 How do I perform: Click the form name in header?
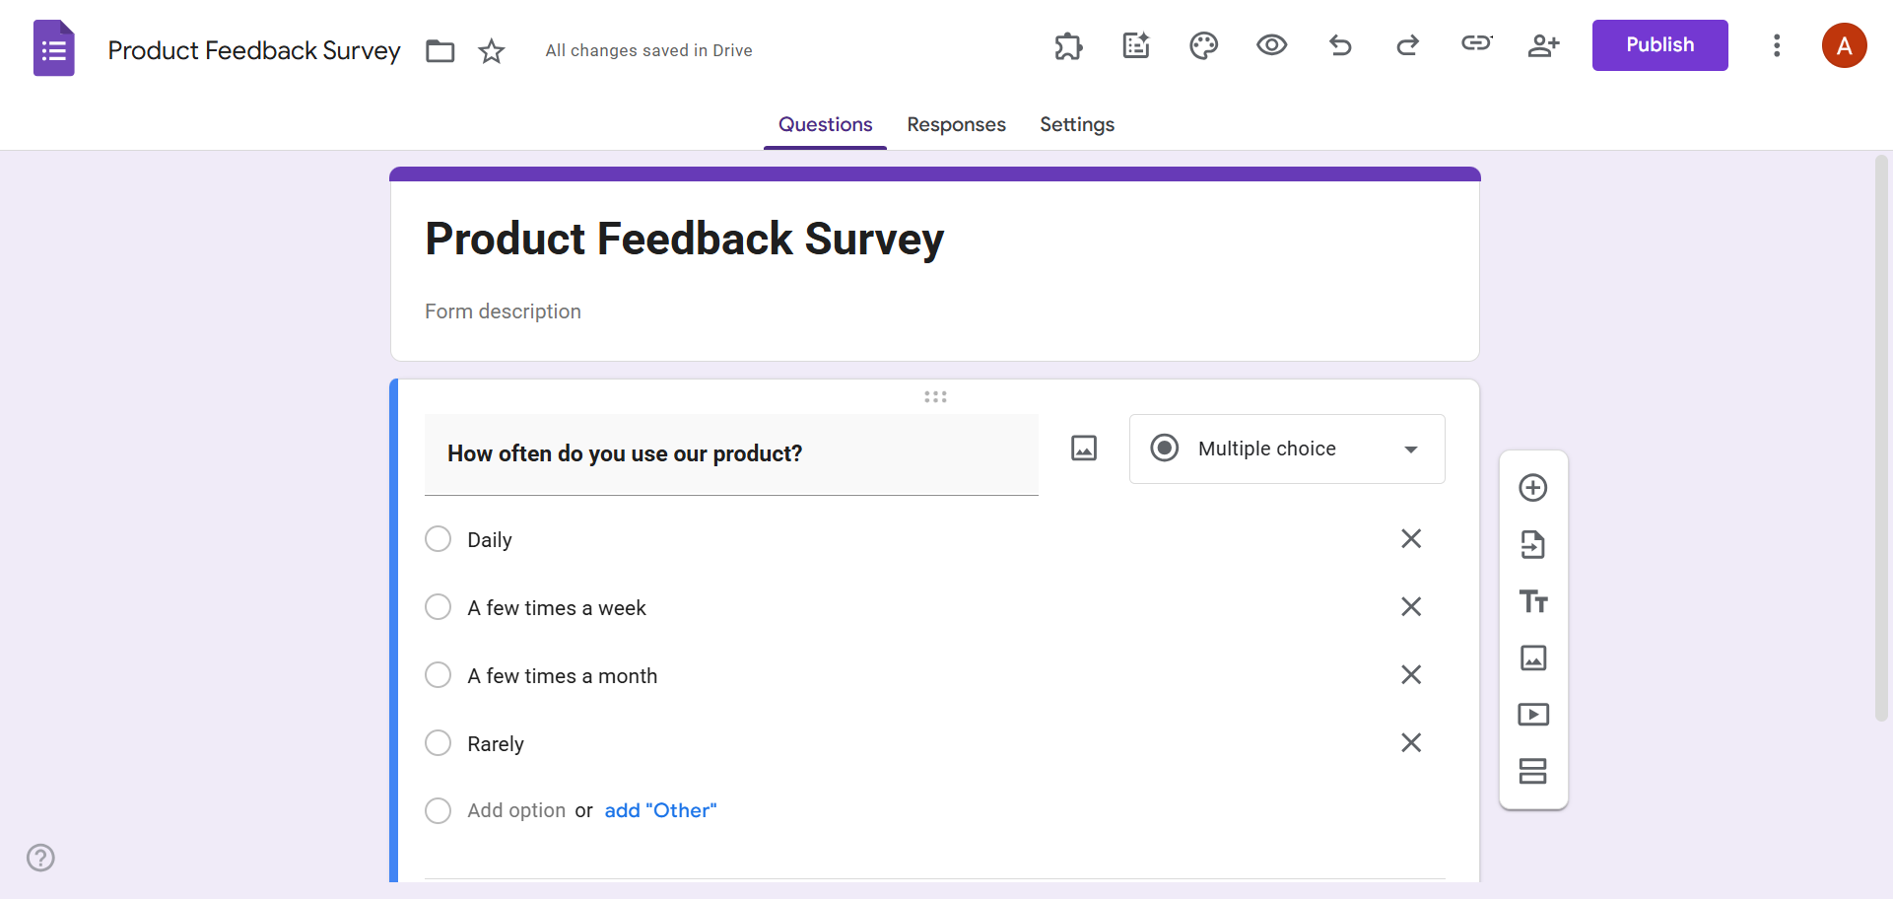pos(254,50)
